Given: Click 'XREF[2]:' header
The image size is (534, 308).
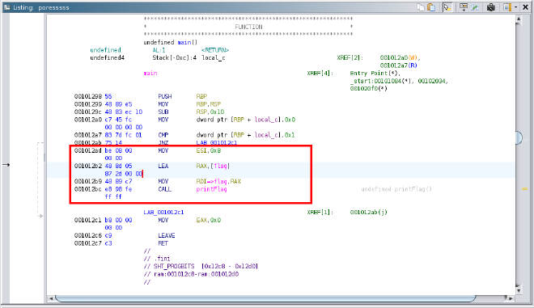Looking at the screenshot, I should (350, 58).
